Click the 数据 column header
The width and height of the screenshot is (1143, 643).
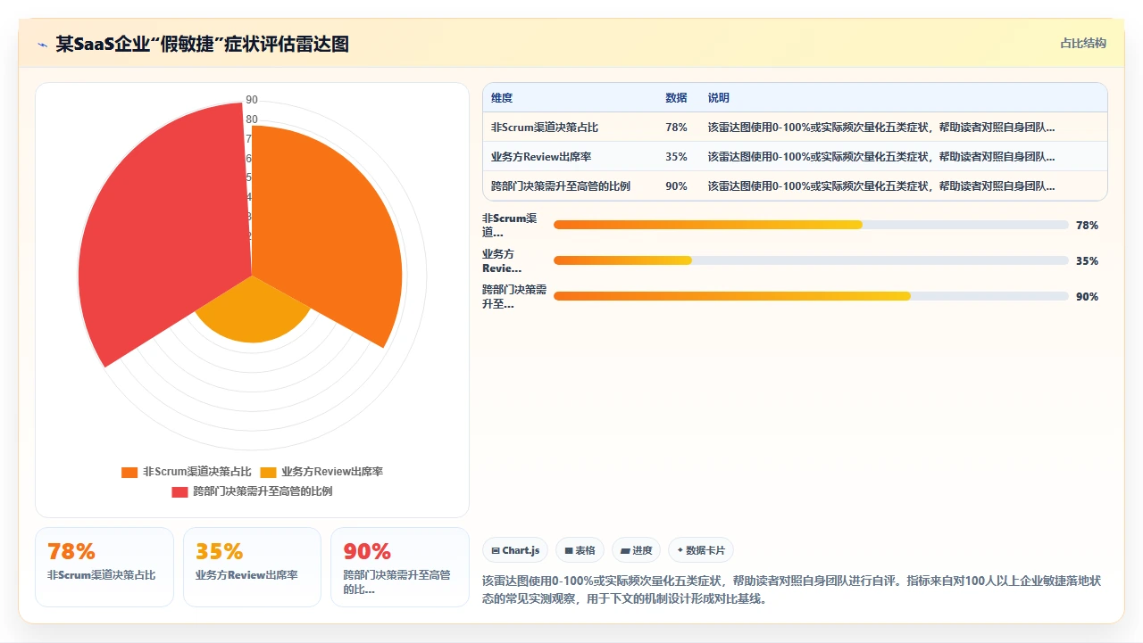(x=676, y=98)
